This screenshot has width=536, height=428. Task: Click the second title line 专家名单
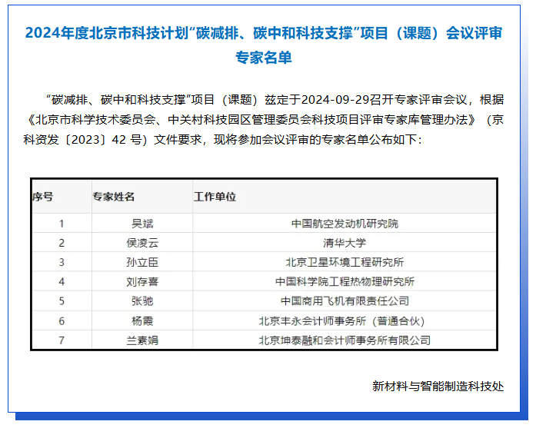(264, 58)
